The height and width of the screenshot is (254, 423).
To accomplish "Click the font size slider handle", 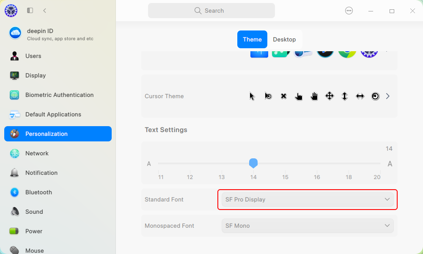I will pos(253,163).
